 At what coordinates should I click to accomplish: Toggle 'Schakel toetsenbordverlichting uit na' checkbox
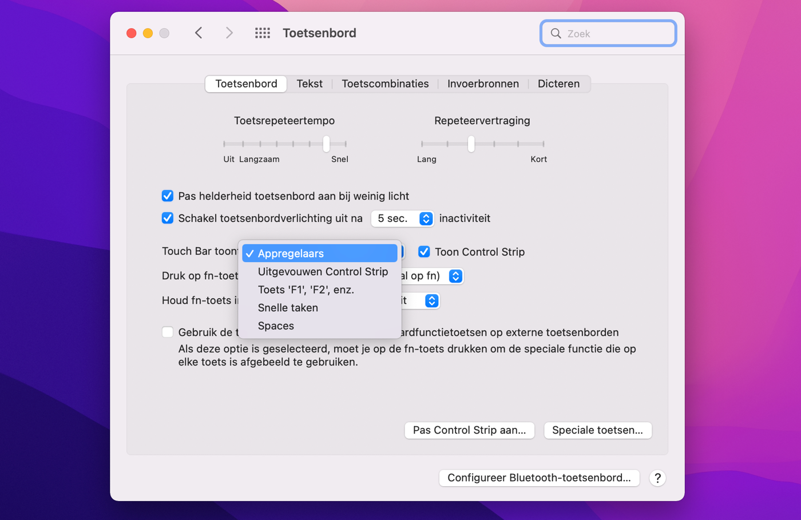tap(167, 218)
